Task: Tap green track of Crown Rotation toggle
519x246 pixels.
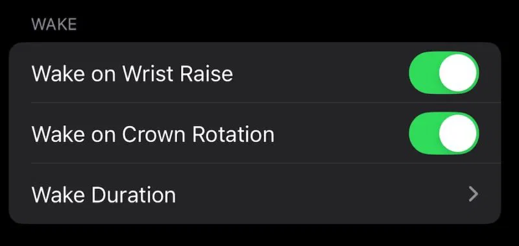Action: 424,134
